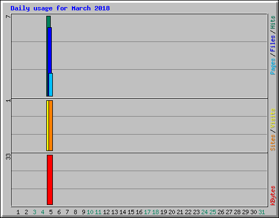279x218 pixels.
Task: Click day label '19' on the x-axis
Action: pyautogui.click(x=163, y=212)
